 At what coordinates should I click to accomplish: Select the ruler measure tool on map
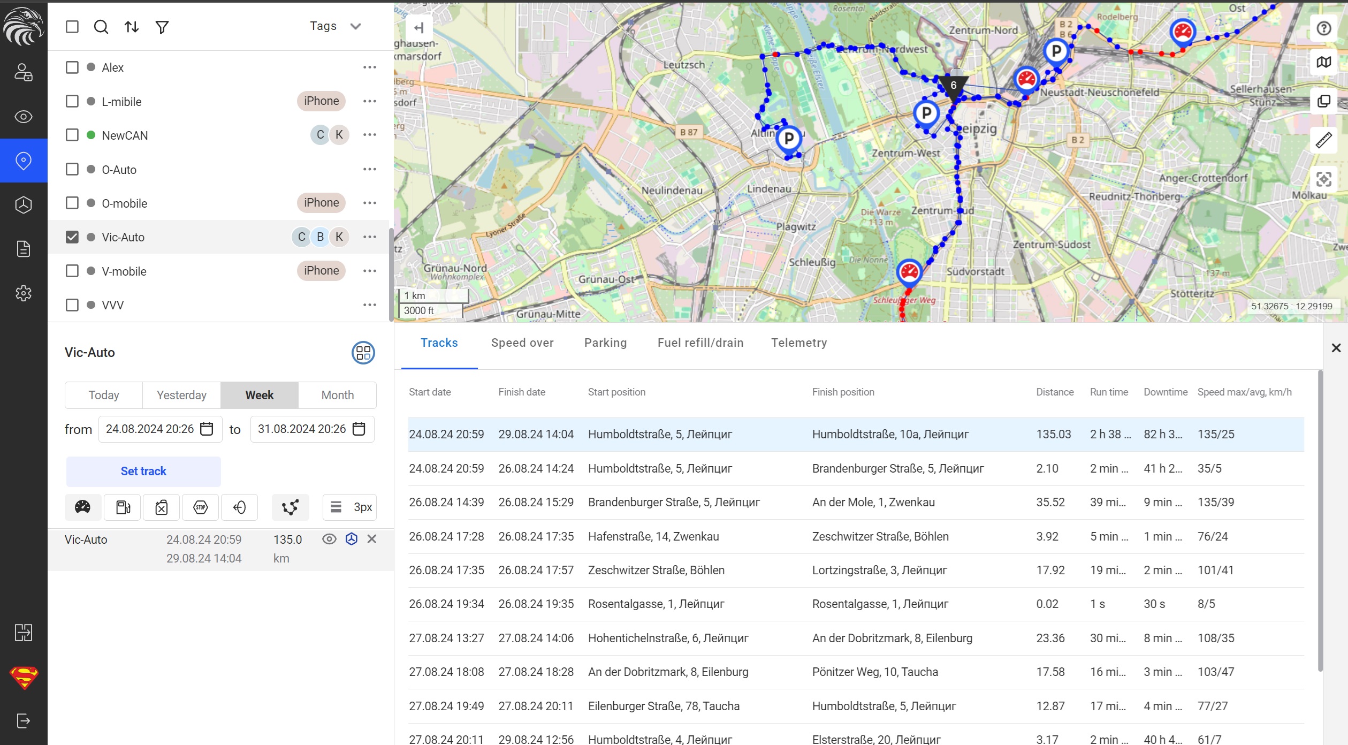tap(1324, 140)
